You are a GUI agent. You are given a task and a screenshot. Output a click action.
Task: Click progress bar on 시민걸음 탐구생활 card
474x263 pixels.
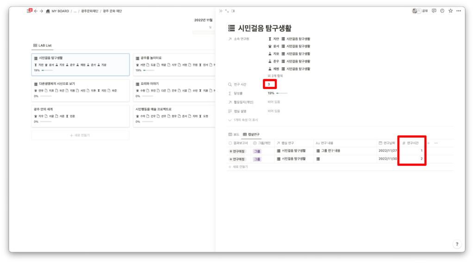(47, 70)
